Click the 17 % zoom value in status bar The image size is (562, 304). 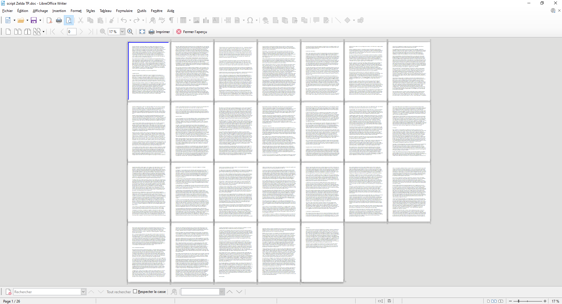click(555, 301)
